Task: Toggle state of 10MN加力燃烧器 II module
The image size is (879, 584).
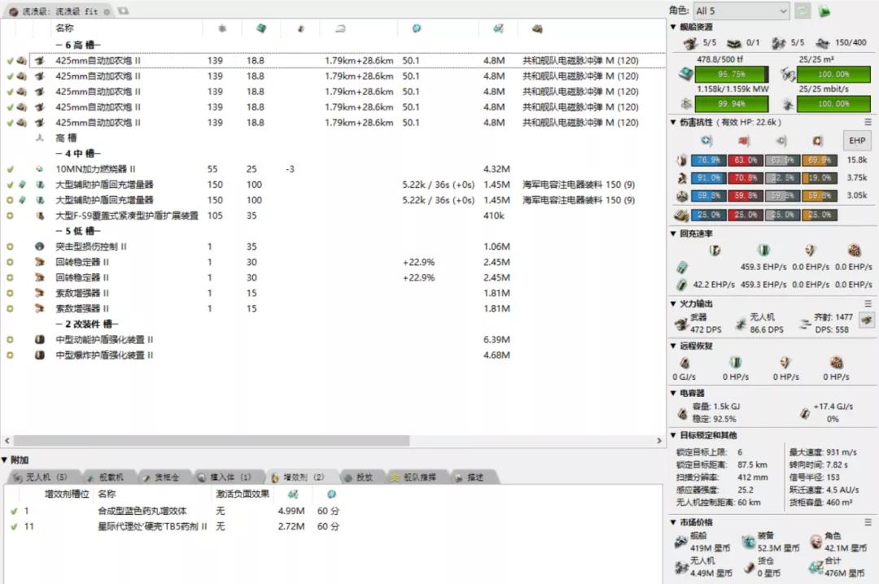Action: point(10,169)
